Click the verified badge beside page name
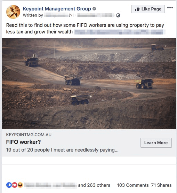This screenshot has height=193, width=177. (94, 9)
